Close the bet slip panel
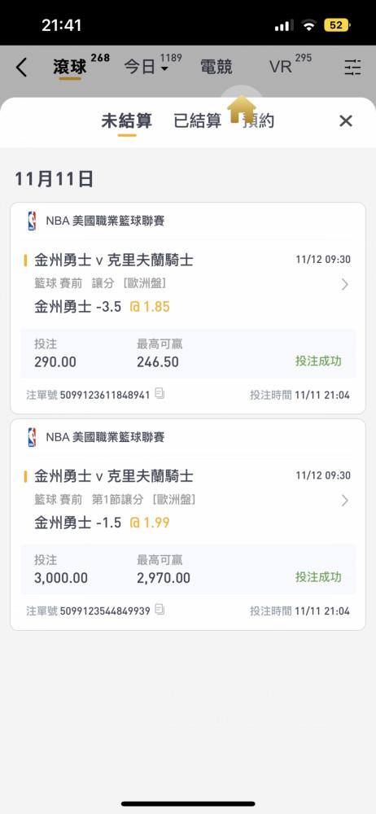The height and width of the screenshot is (814, 376). click(x=346, y=121)
